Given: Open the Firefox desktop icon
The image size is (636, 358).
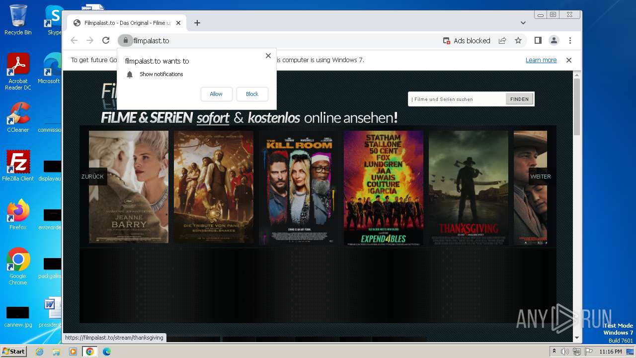Looking at the screenshot, I should point(18,215).
